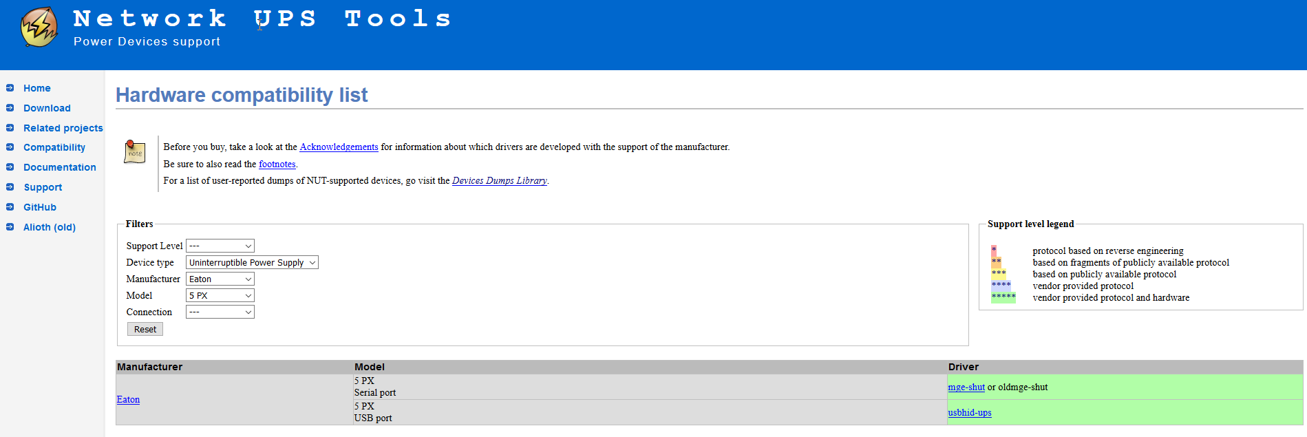Expand the Manufacturer dropdown showing Eaton

pos(220,279)
